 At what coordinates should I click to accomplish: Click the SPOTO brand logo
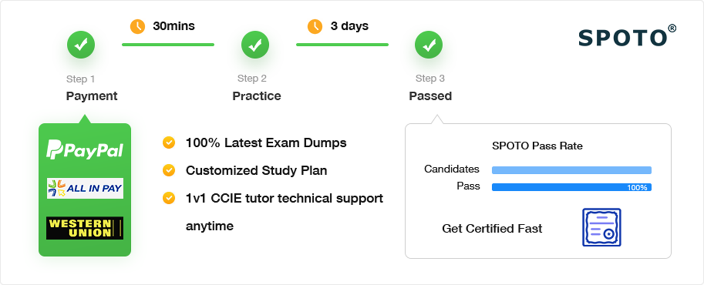tap(627, 36)
